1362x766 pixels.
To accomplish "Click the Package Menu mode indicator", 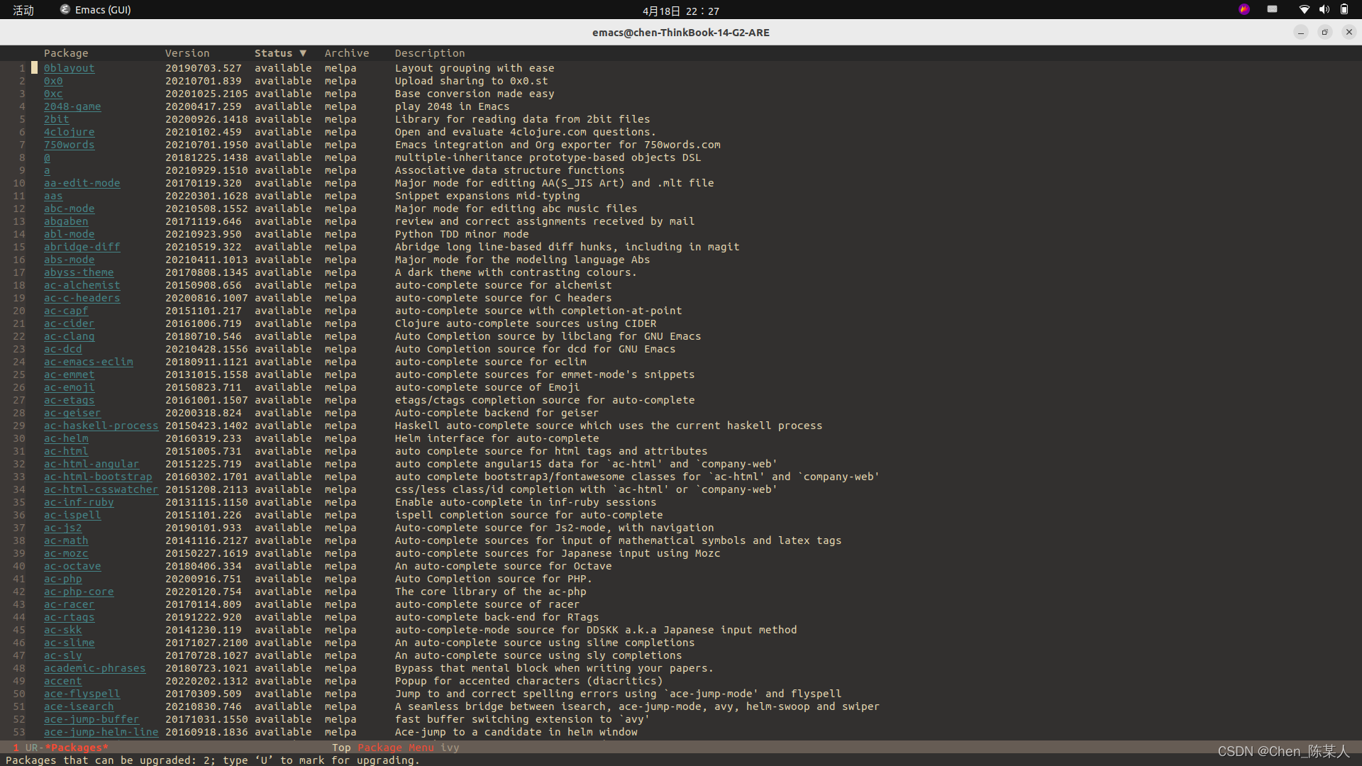I will (396, 748).
